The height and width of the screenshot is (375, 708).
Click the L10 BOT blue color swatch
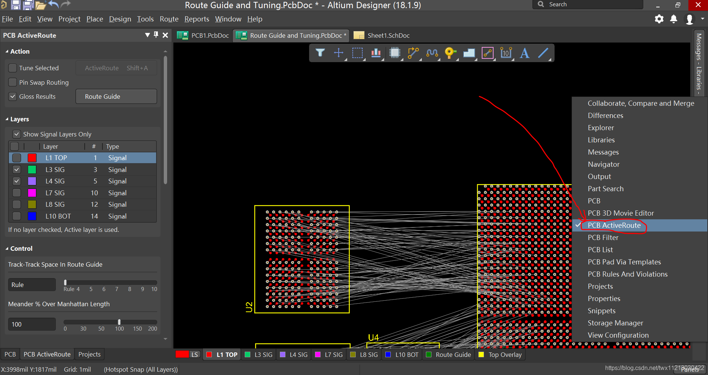point(32,216)
